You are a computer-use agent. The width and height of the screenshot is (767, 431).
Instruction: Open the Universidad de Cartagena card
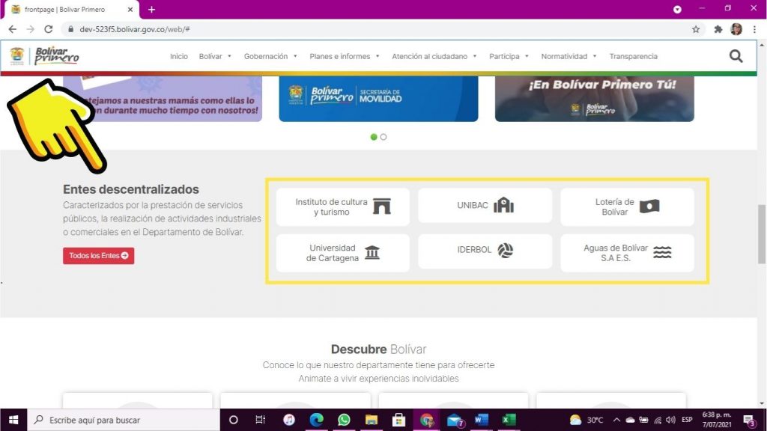tap(342, 253)
